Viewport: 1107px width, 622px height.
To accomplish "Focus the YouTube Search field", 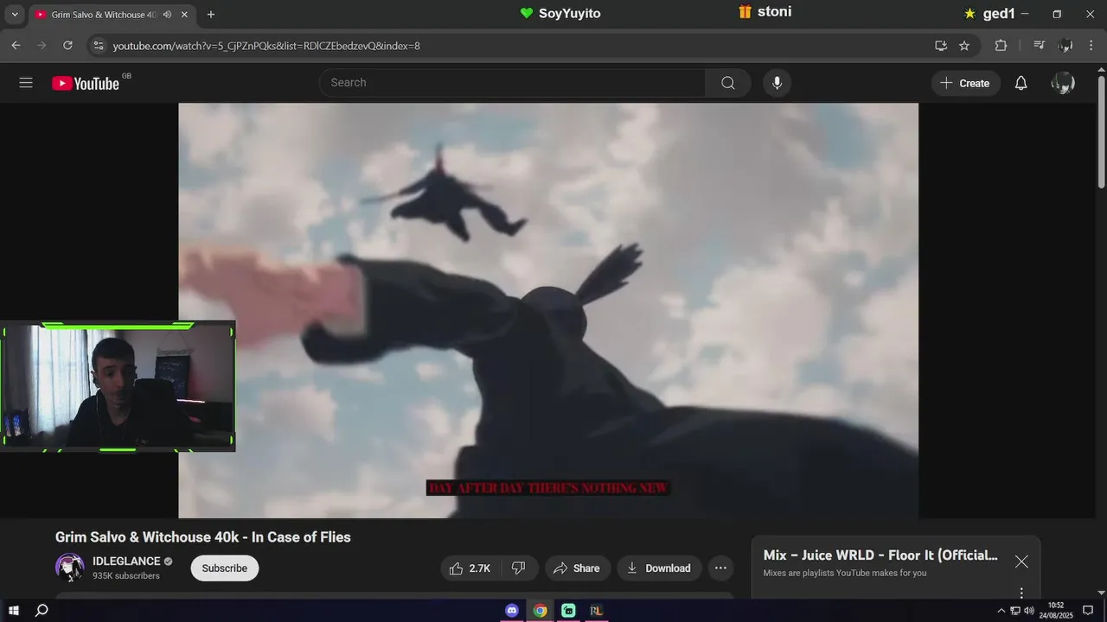I will click(x=512, y=83).
